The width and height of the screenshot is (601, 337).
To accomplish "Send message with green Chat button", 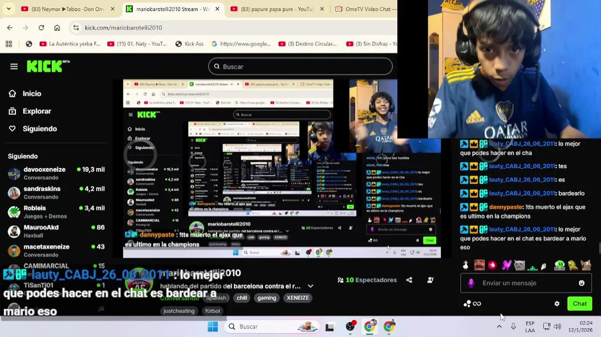I will click(x=579, y=304).
